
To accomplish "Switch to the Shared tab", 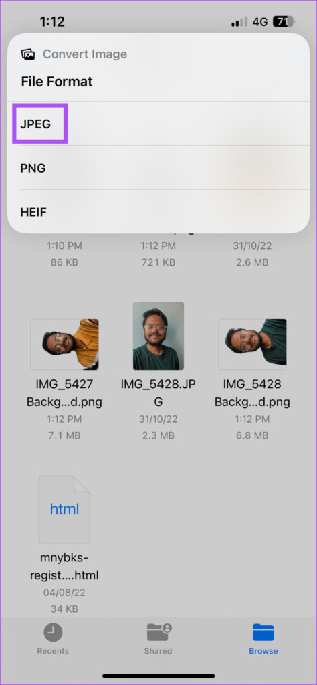I will point(158,639).
